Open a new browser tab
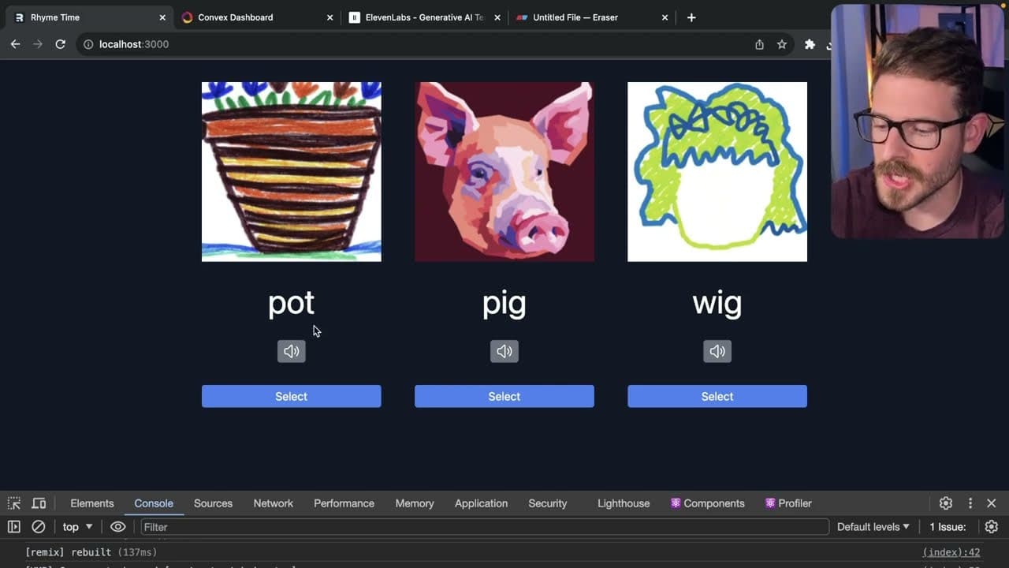Screen dimensions: 1009x568 [691, 17]
